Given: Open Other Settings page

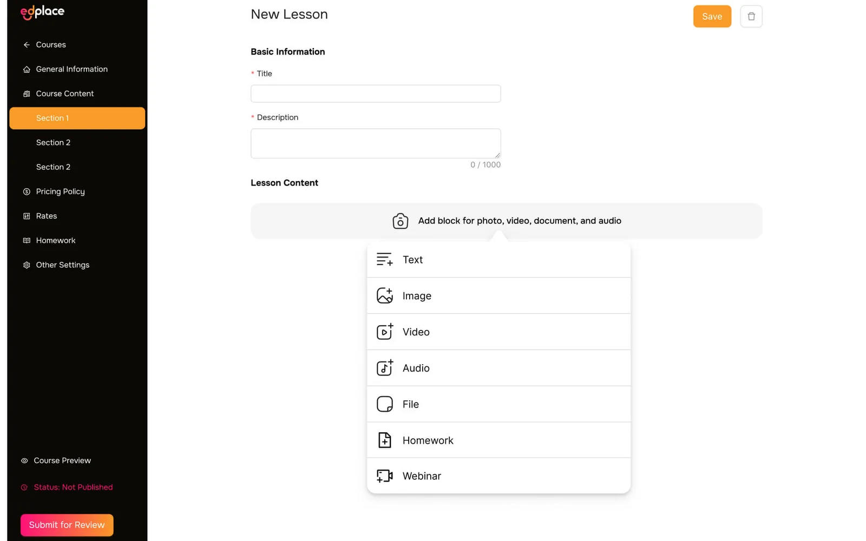Looking at the screenshot, I should click(x=63, y=265).
